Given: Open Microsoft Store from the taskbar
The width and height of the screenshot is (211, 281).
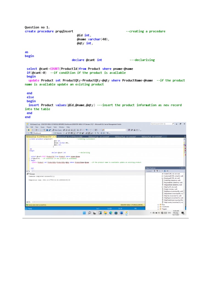Looking at the screenshot, I should click(116, 213).
